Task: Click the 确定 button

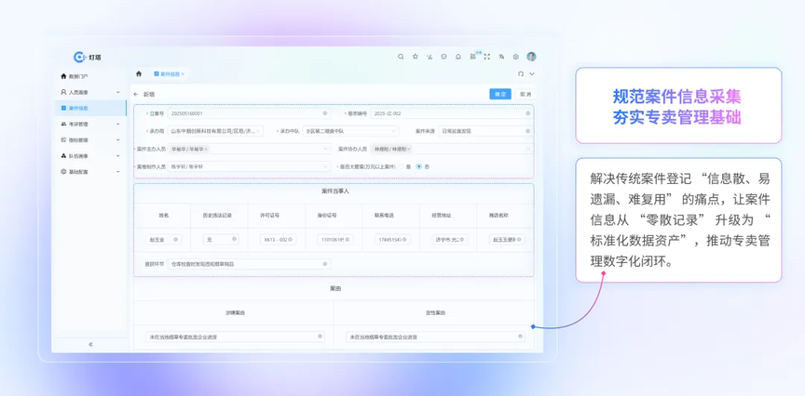Action: click(500, 94)
